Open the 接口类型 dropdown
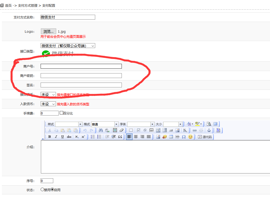Viewport: 270px width, 211px height. coord(68,46)
